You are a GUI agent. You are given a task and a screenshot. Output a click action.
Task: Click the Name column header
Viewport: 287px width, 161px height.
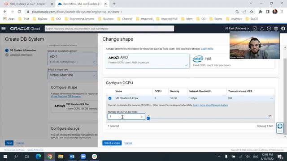(118, 91)
